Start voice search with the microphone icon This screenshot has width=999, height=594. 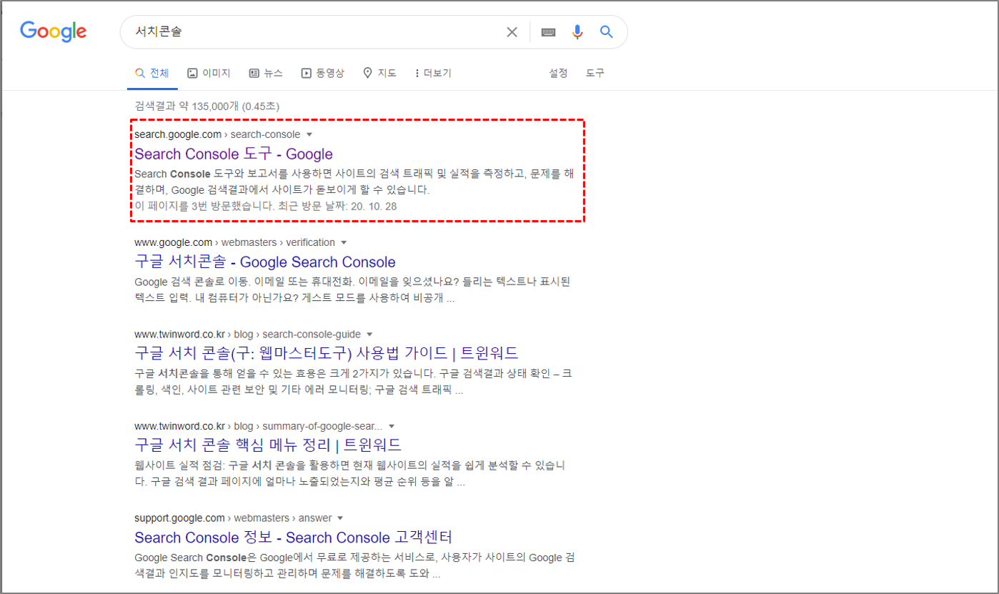coord(577,32)
